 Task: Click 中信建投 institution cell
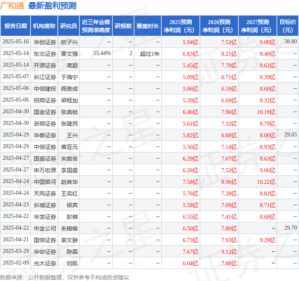[x=45, y=89]
